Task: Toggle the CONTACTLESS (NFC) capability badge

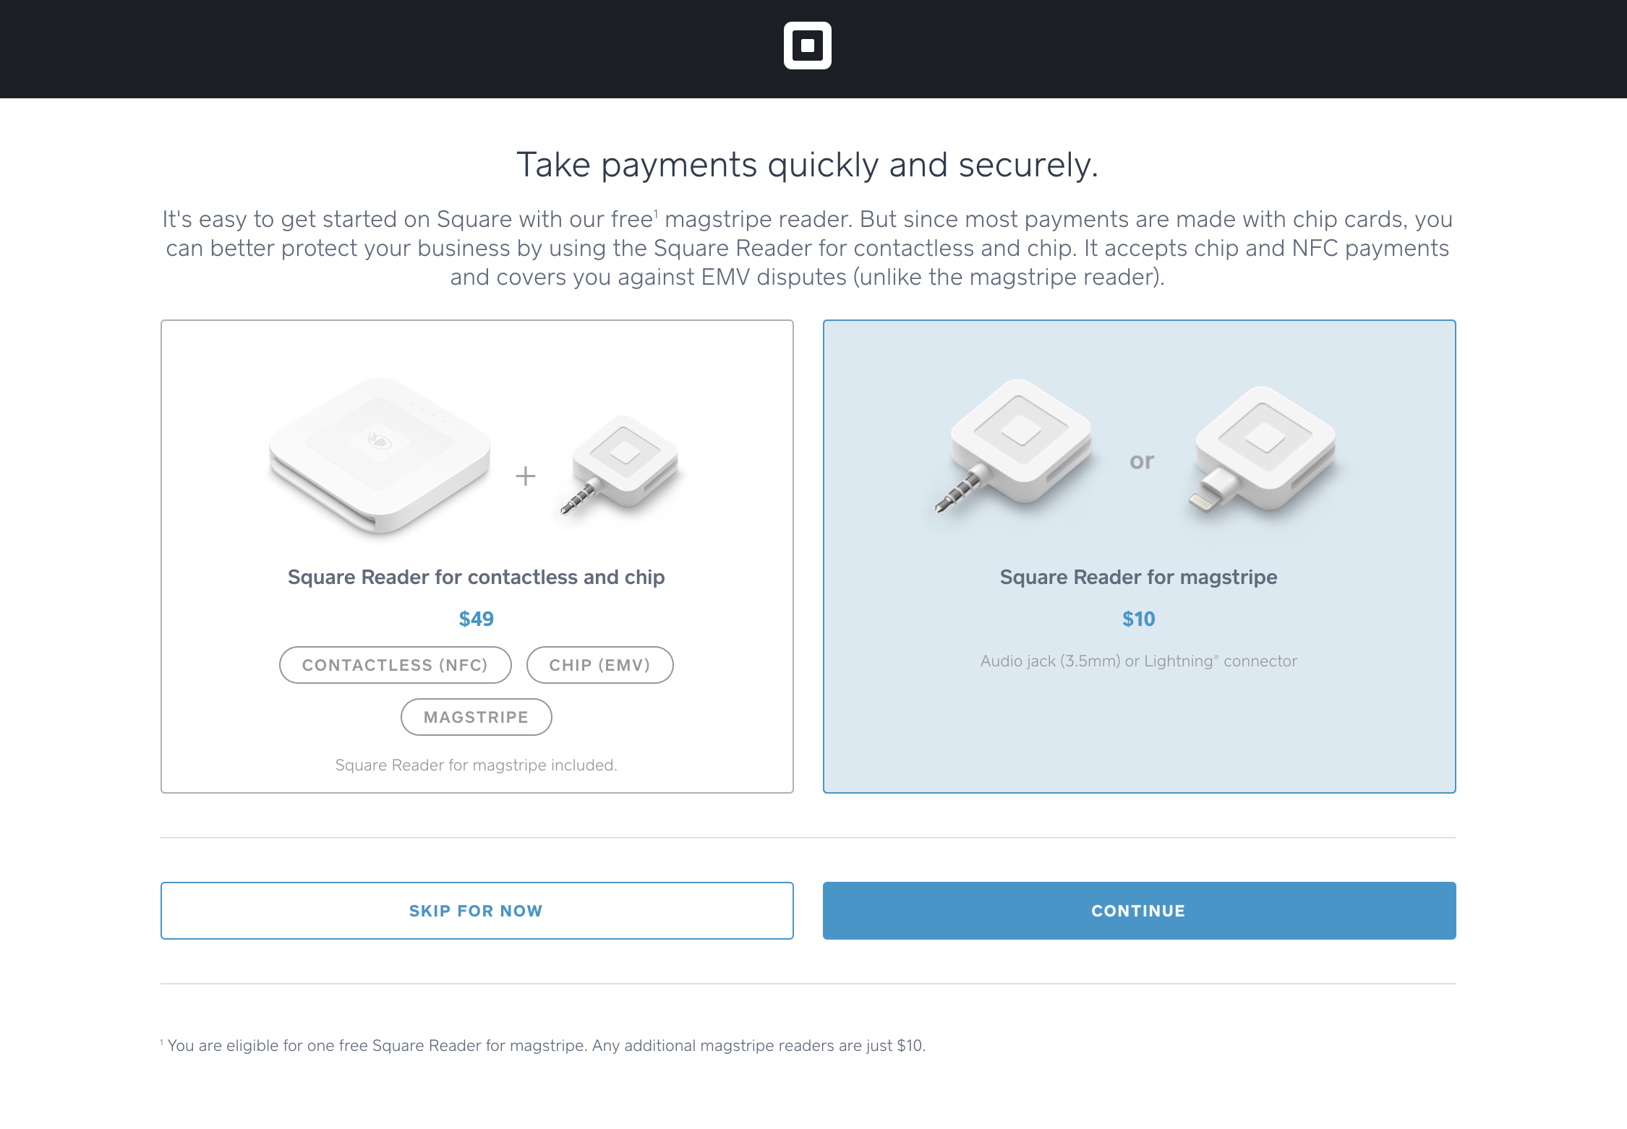Action: click(396, 664)
